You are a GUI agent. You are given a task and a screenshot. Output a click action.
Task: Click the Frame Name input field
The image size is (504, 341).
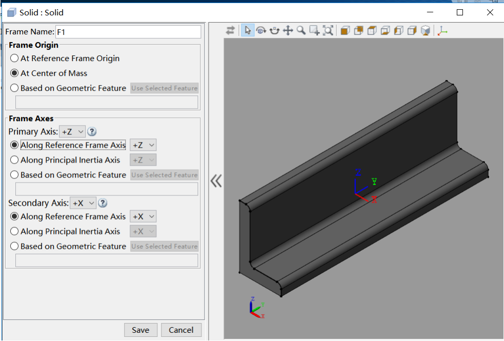pyautogui.click(x=128, y=32)
